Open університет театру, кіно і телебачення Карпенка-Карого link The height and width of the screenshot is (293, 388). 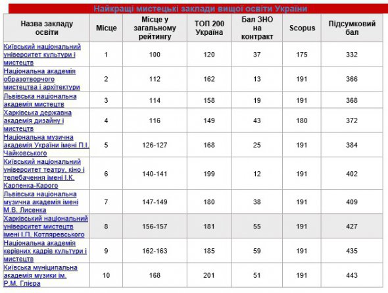(x=44, y=173)
